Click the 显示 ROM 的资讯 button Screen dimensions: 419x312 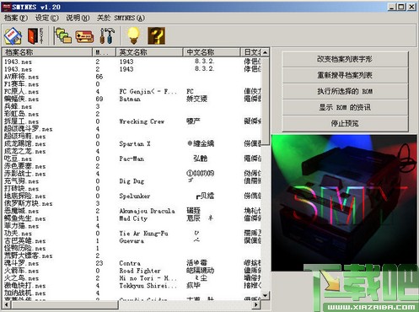(345, 107)
